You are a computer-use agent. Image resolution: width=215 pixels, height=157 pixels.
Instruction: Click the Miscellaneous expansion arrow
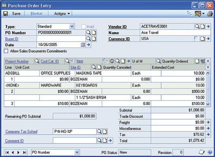pyautogui.click(x=208, y=128)
